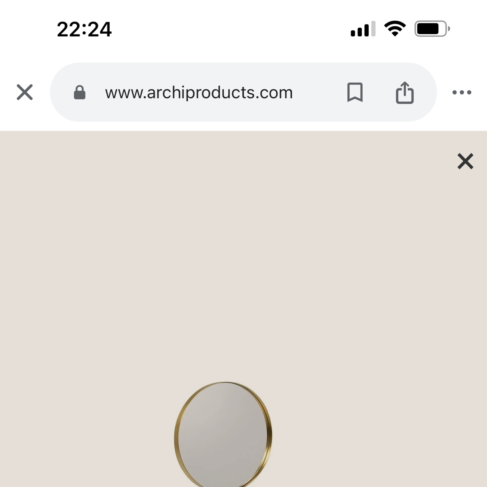
Task: Bookmark this archiproducts page
Action: 355,92
